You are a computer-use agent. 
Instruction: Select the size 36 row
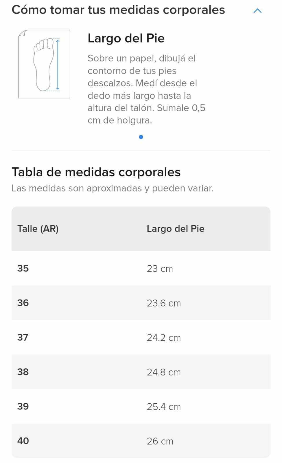141,303
